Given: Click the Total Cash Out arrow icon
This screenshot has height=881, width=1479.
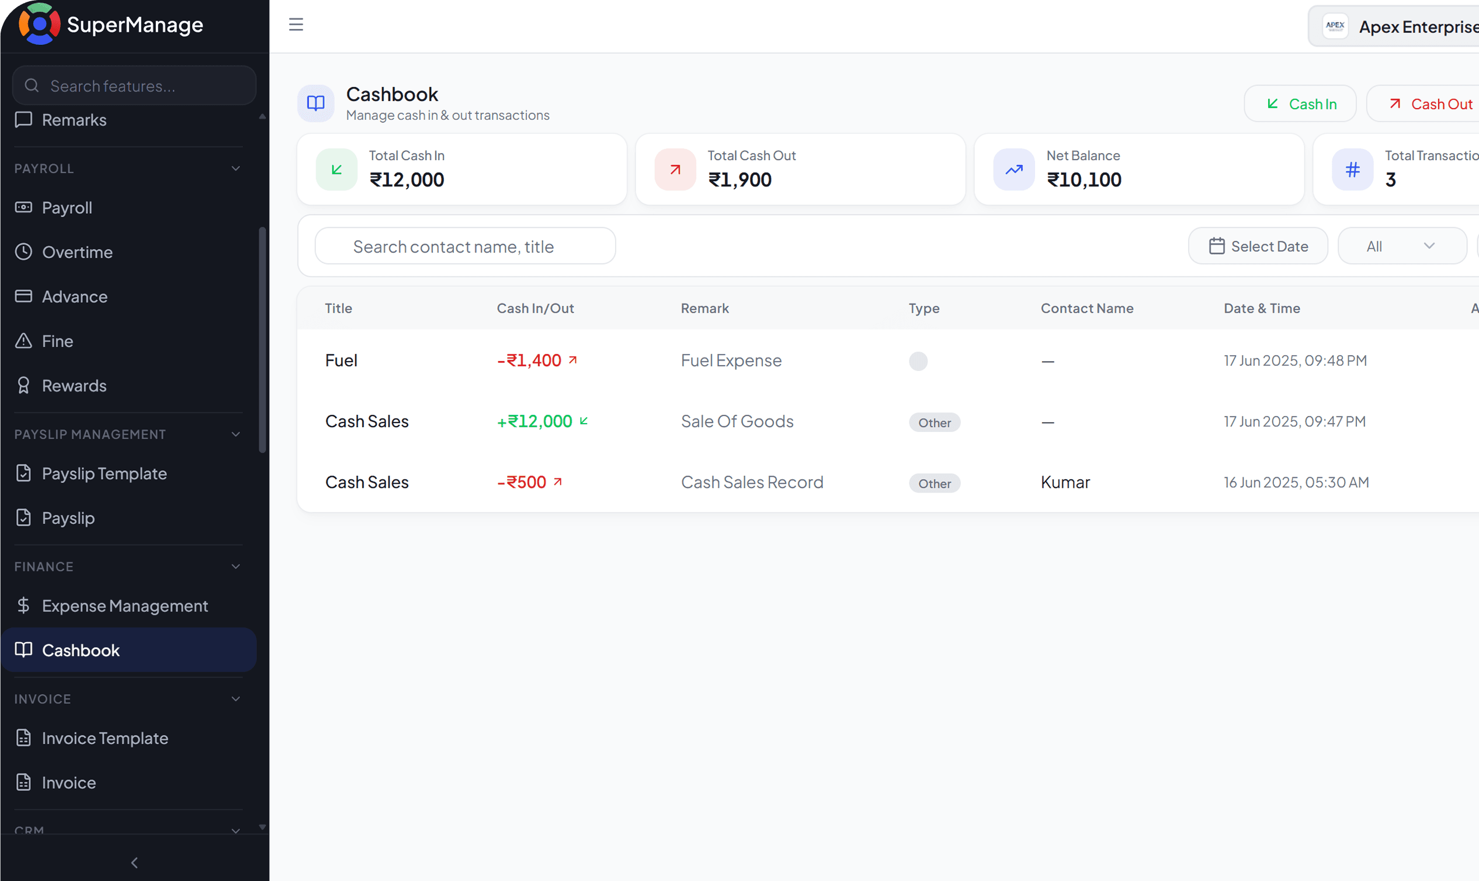Looking at the screenshot, I should (675, 169).
